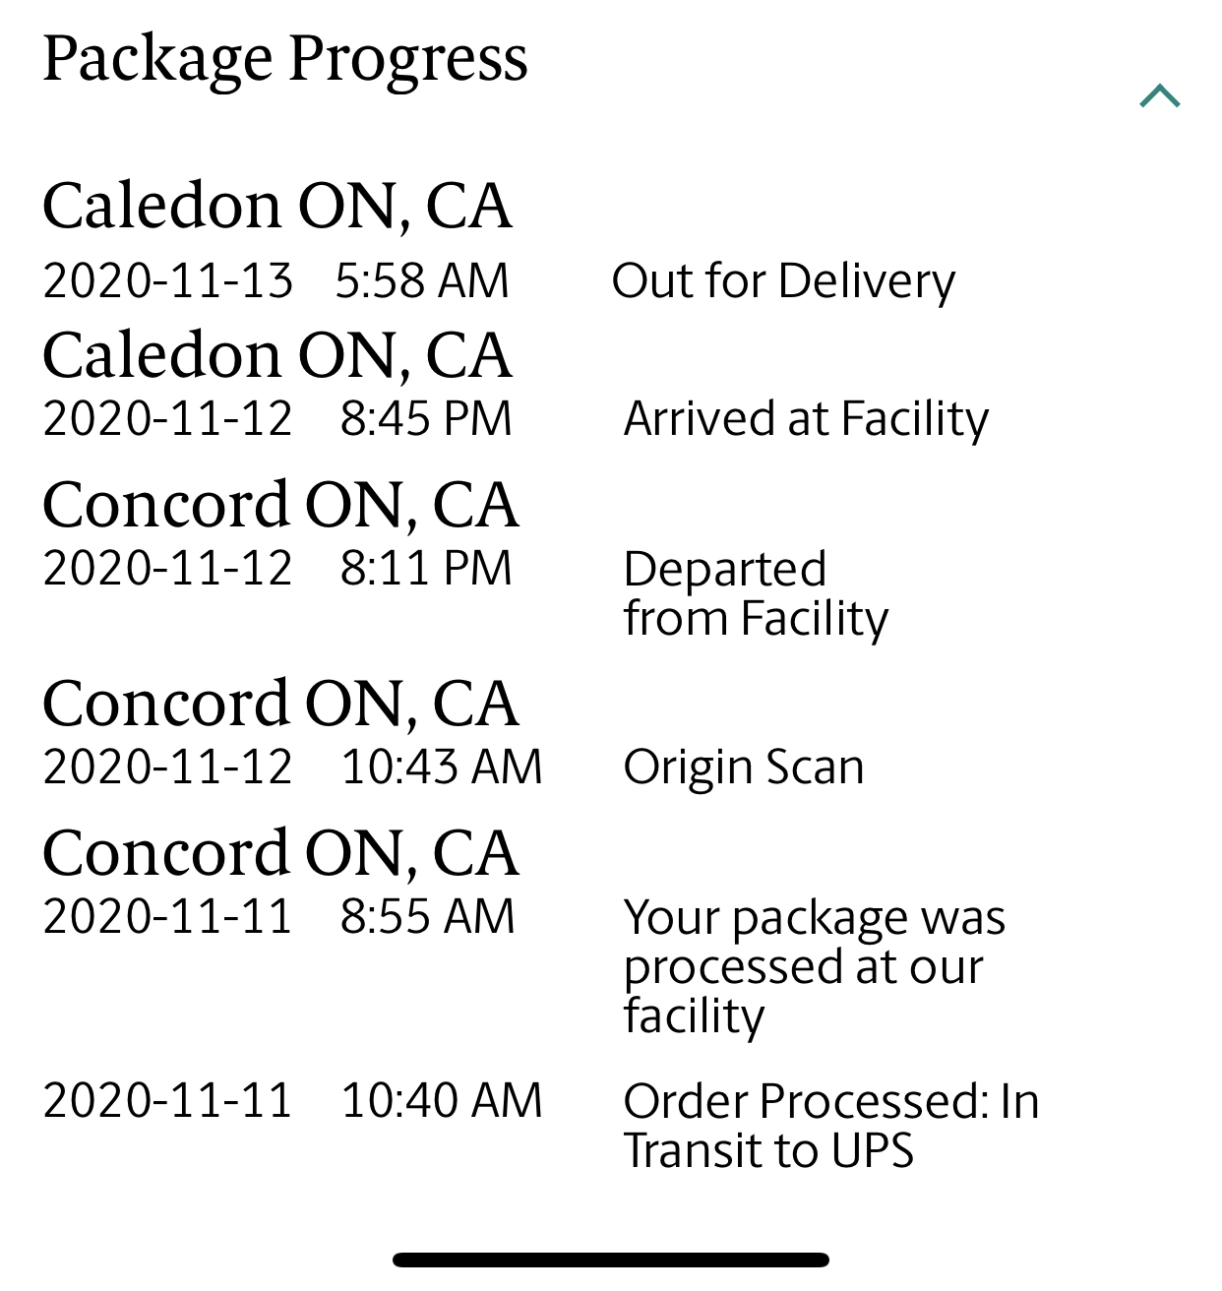1222x1291 pixels.
Task: Click the Concord location above Origin Scan
Action: click(280, 704)
